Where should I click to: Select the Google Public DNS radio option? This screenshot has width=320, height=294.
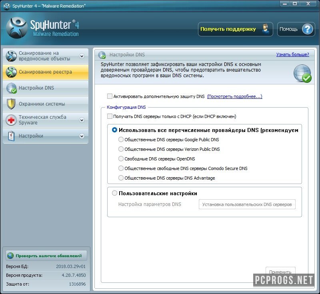(x=121, y=140)
